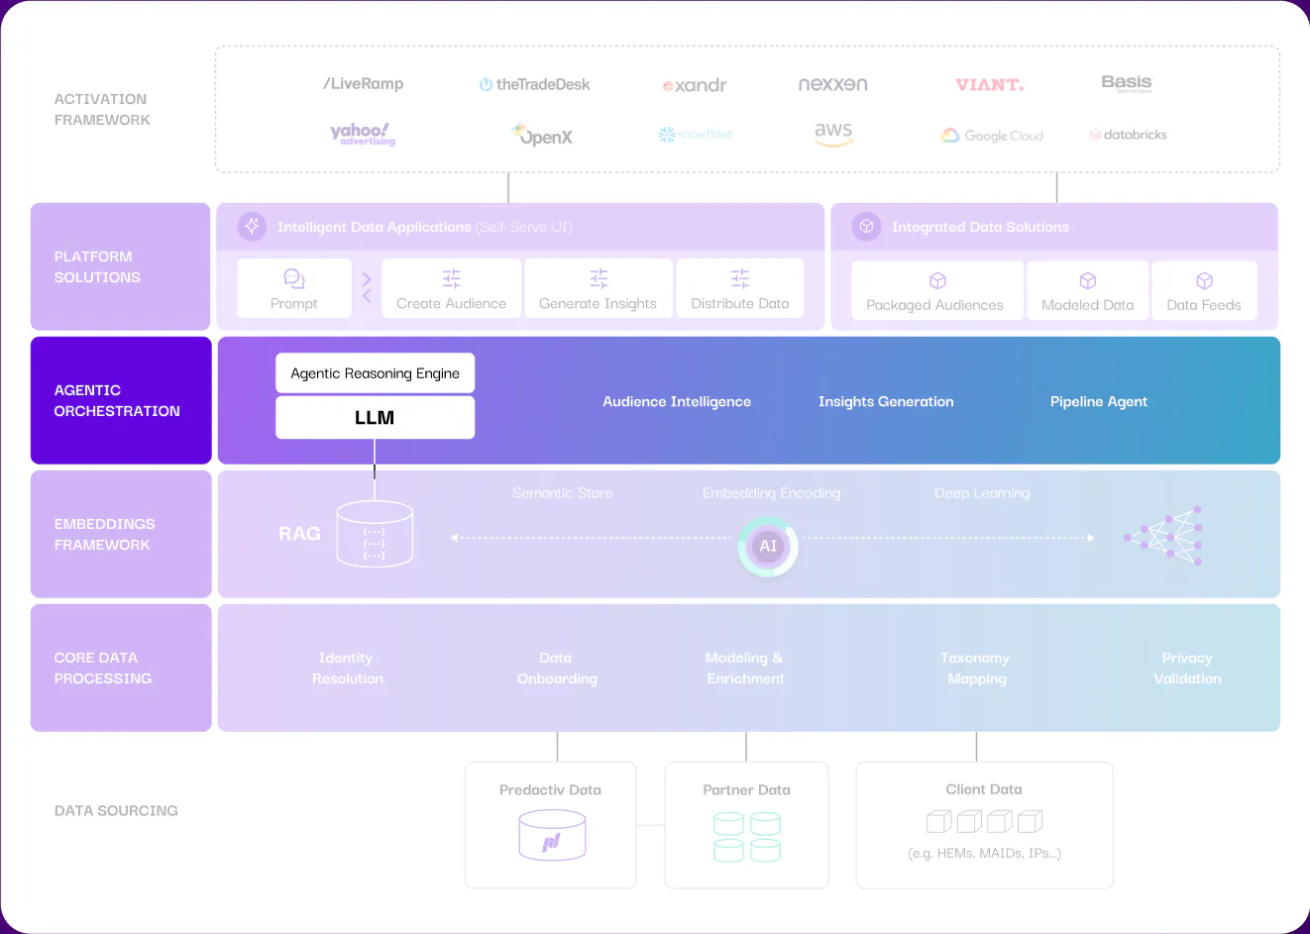Click the Integrated Data Solutions cube icon
The width and height of the screenshot is (1310, 934).
pos(866,227)
